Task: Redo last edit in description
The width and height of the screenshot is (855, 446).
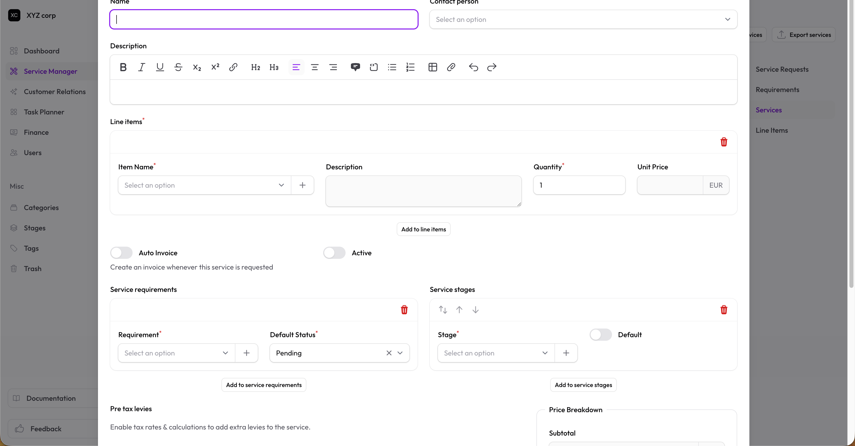Action: coord(492,67)
